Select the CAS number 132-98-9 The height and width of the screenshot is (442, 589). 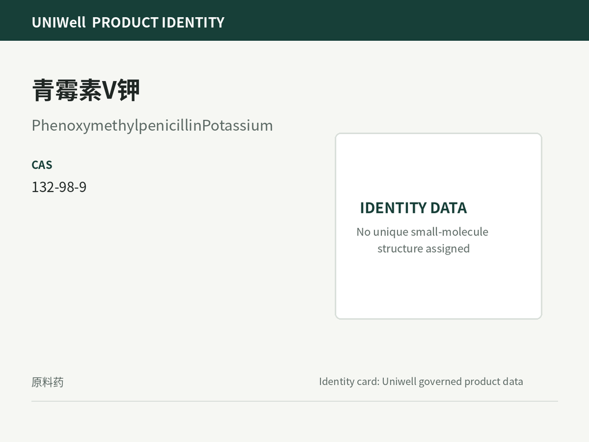59,187
